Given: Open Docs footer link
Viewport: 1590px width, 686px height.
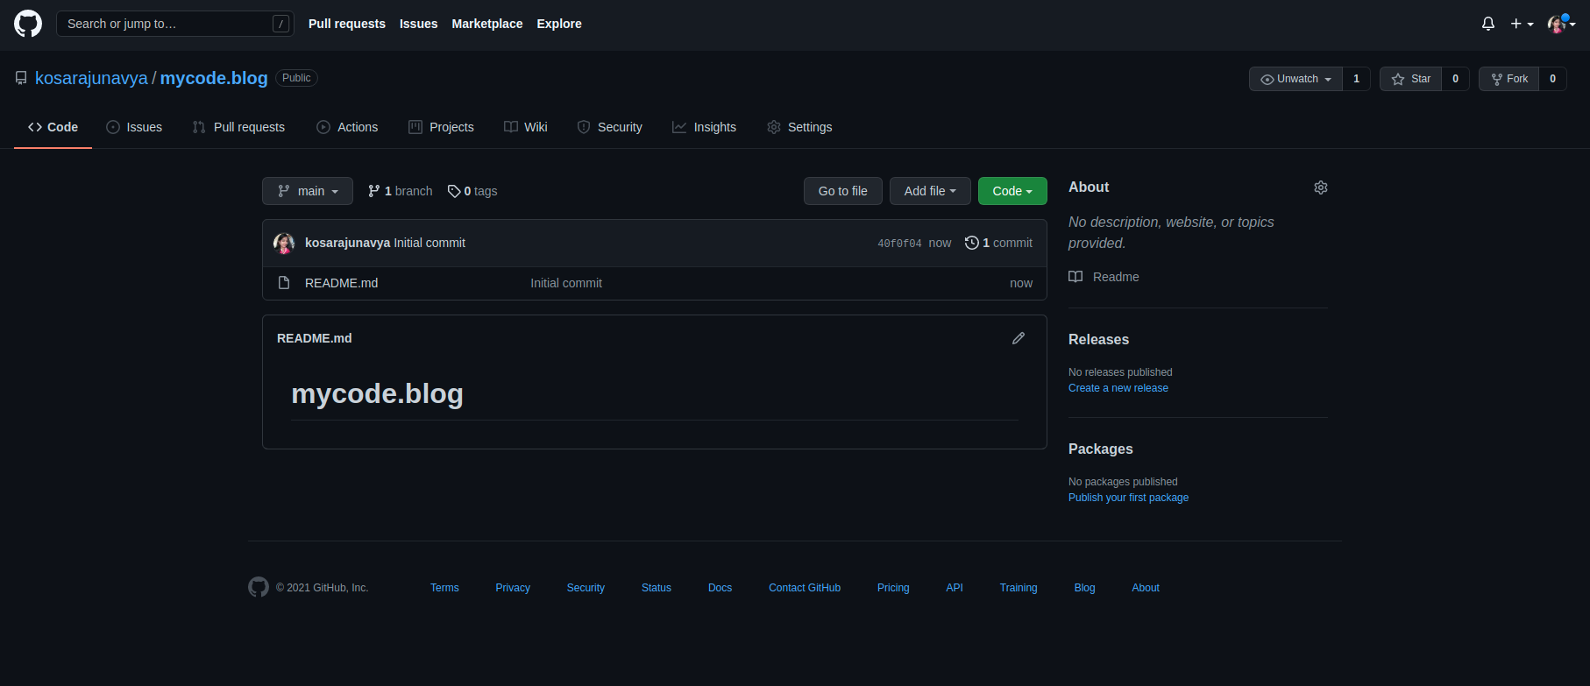Looking at the screenshot, I should (720, 588).
